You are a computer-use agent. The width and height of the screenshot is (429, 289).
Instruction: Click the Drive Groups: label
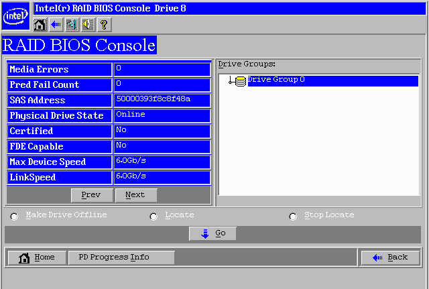pyautogui.click(x=247, y=64)
